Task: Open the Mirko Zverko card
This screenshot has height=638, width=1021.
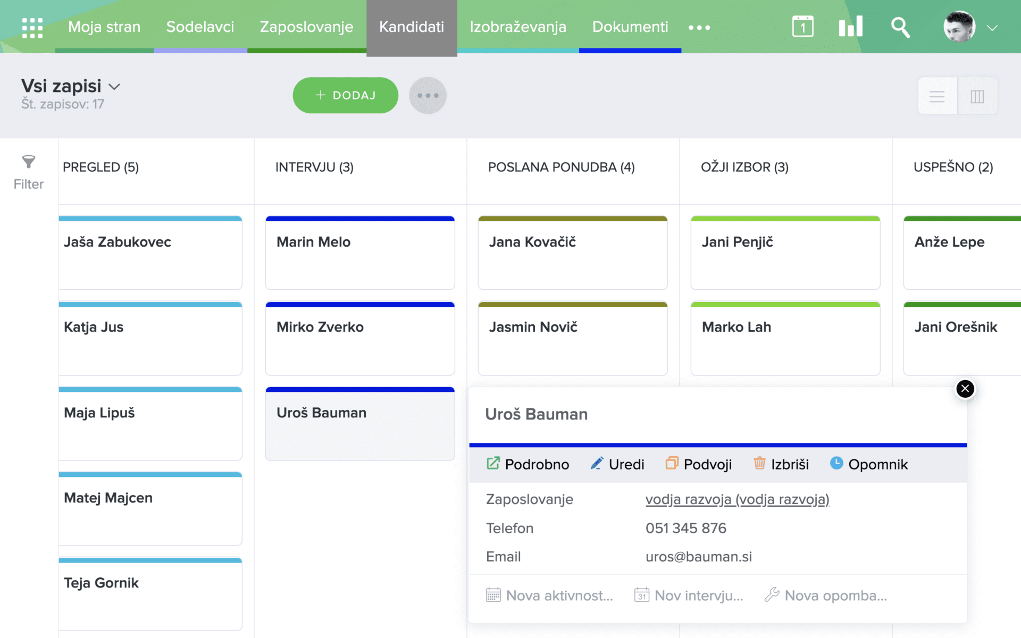Action: (360, 338)
